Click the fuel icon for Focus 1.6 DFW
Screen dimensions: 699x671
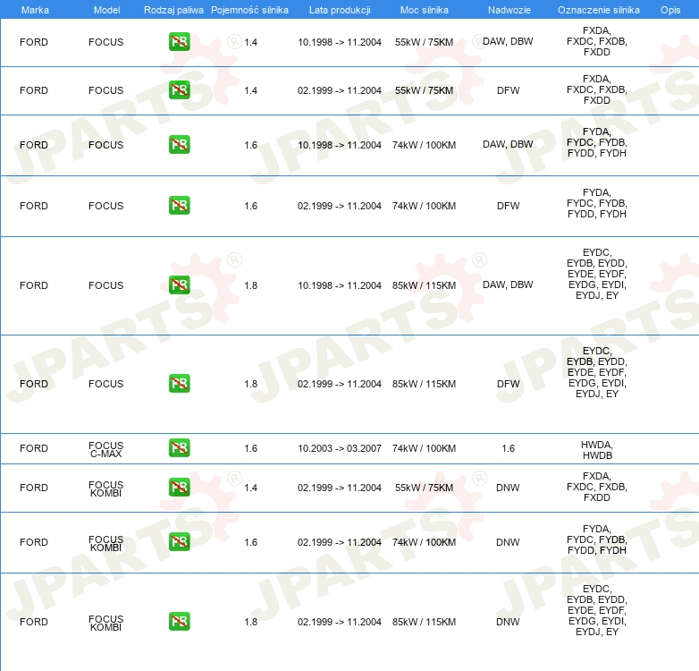179,205
